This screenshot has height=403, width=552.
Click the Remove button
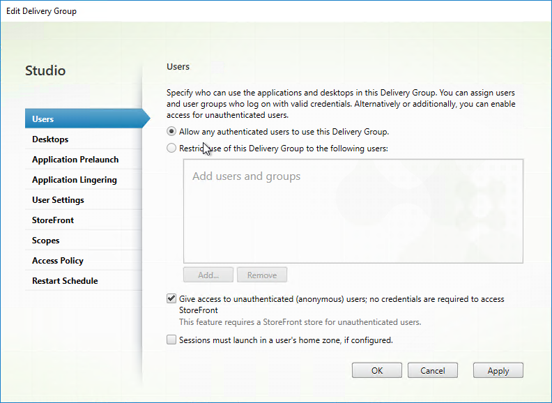(262, 275)
